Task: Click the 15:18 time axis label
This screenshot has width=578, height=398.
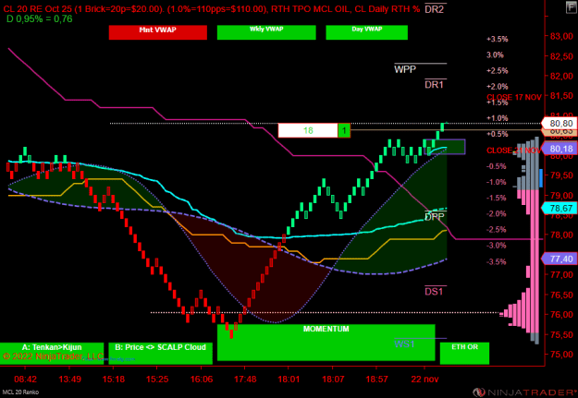Action: [113, 379]
